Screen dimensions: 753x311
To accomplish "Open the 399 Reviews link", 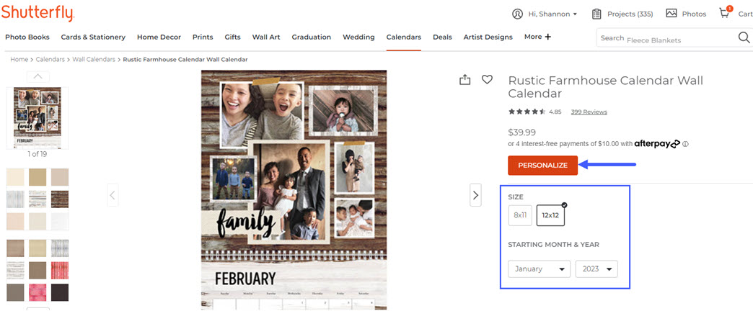I will [x=589, y=112].
